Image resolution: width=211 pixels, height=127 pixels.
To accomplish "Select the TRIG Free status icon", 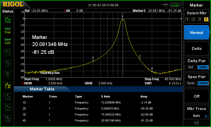I will (x=8, y=31).
